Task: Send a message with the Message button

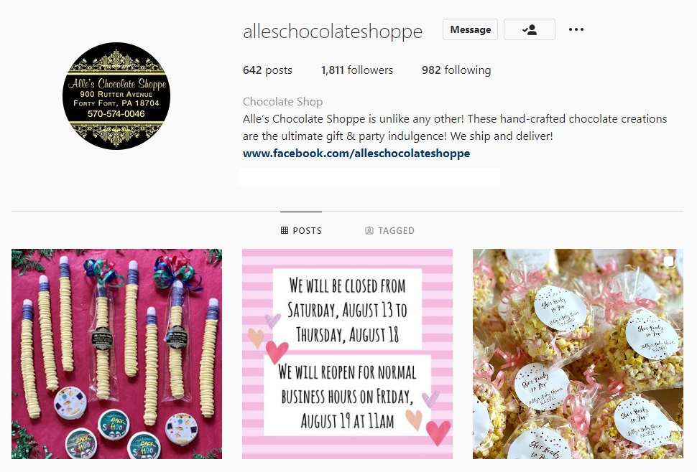Action: [x=471, y=29]
